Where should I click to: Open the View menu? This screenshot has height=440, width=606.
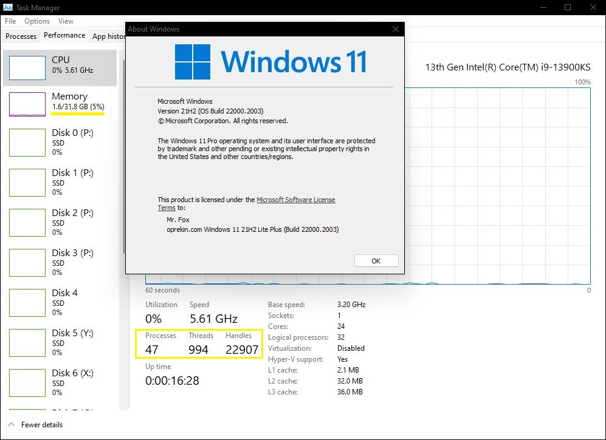click(66, 21)
